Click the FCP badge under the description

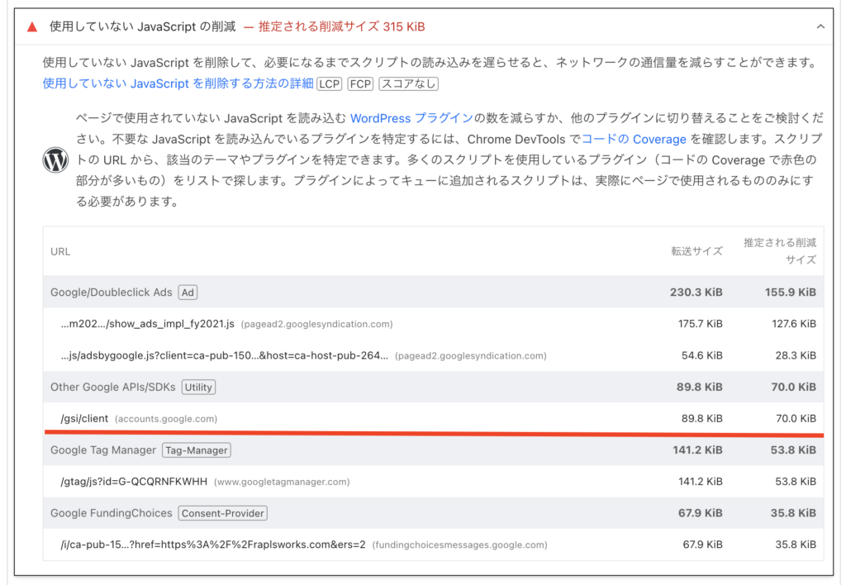tap(359, 83)
